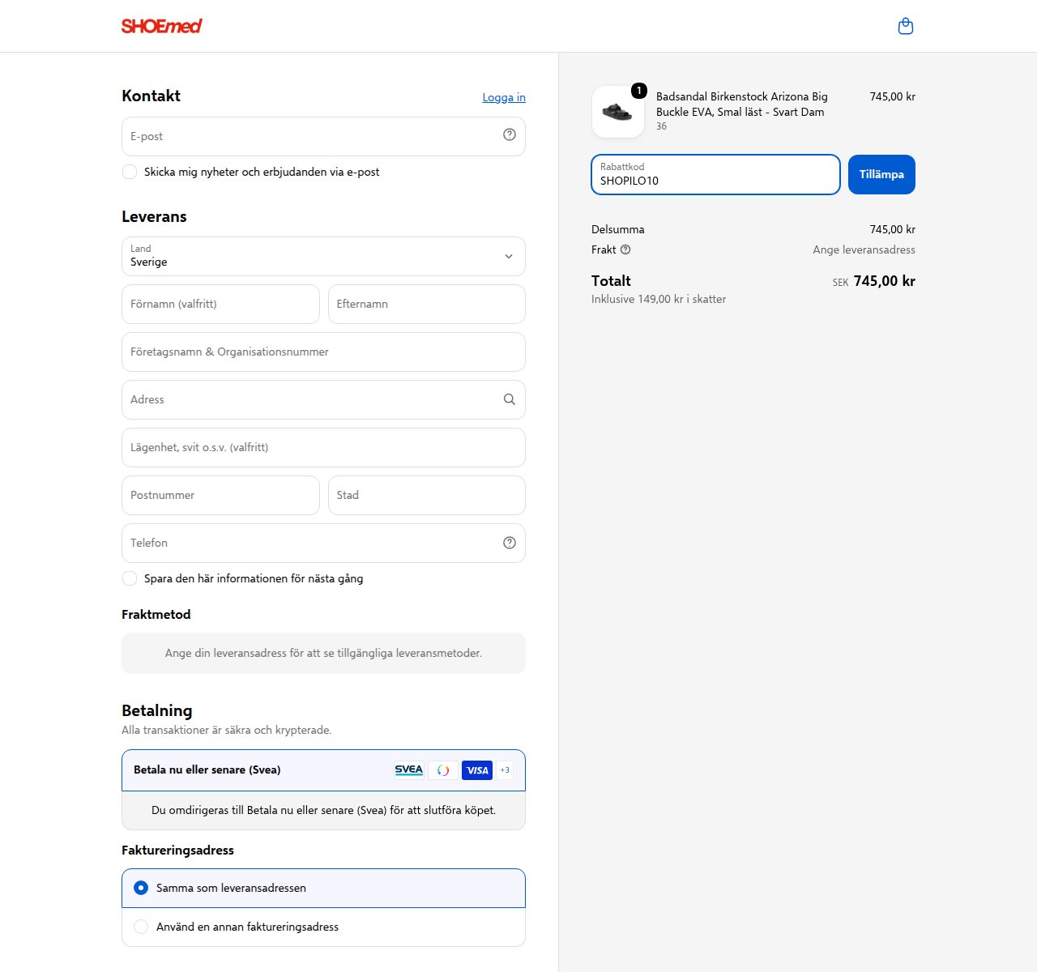The width and height of the screenshot is (1037, 972).
Task: Show help for the Telefon field
Action: click(x=509, y=543)
